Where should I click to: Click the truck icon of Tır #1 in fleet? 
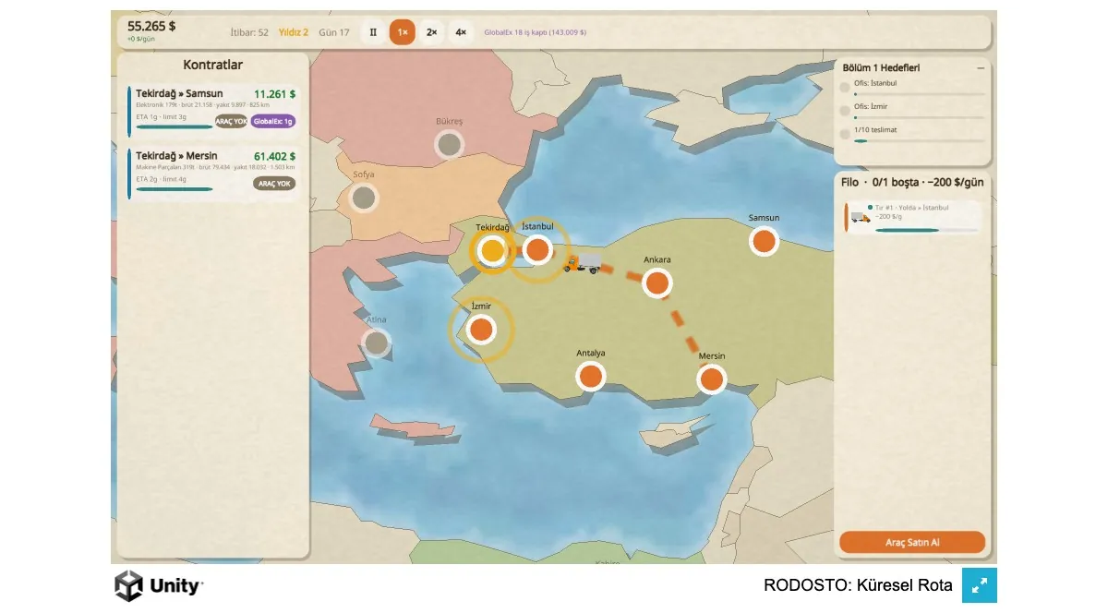click(861, 217)
